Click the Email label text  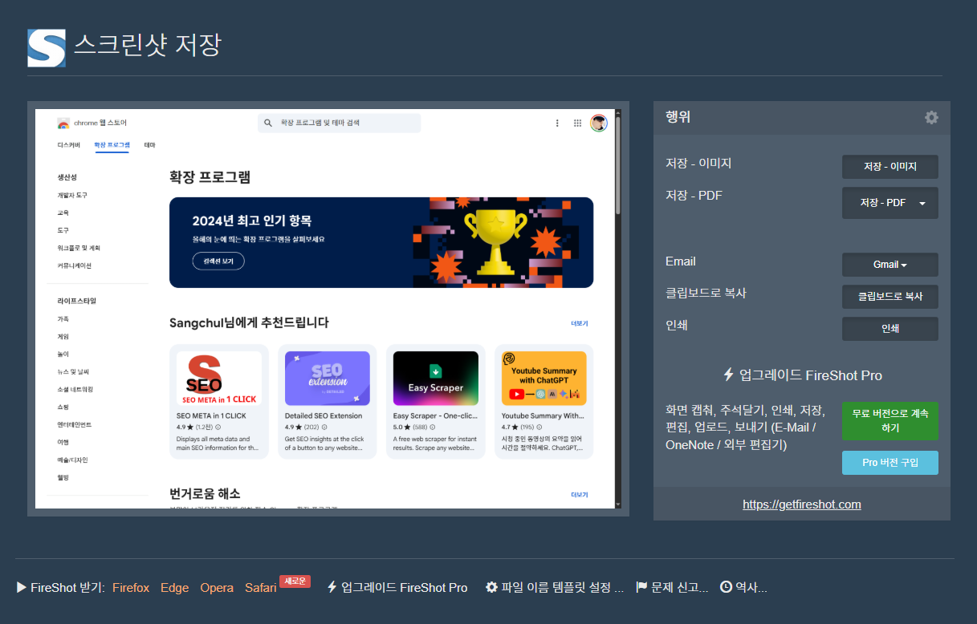[681, 261]
